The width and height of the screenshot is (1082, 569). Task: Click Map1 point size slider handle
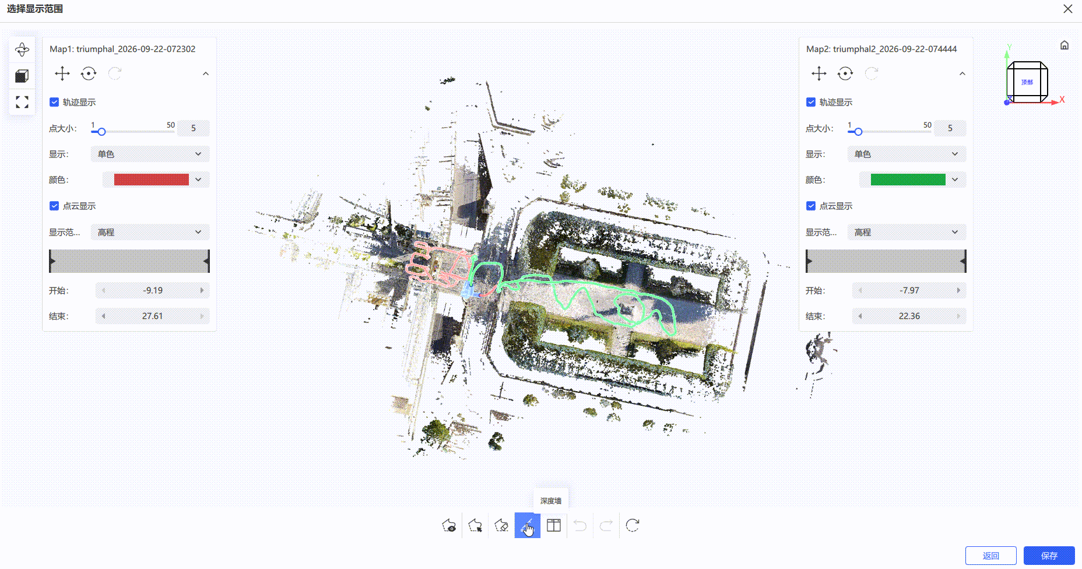(101, 132)
